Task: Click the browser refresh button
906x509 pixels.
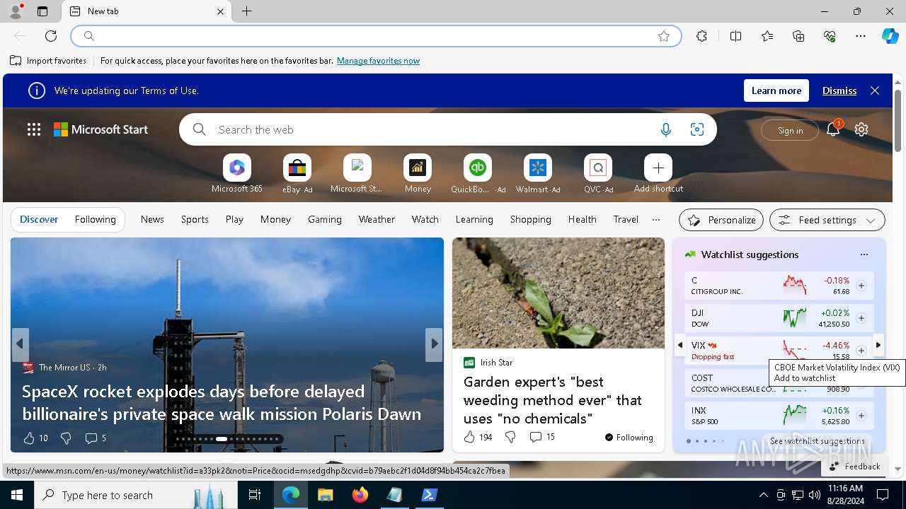Action: click(51, 36)
